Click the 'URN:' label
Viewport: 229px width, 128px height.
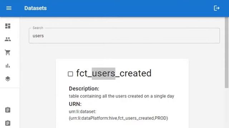pyautogui.click(x=75, y=104)
